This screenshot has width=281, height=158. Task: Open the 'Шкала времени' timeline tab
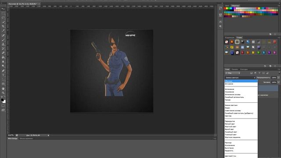(26, 139)
